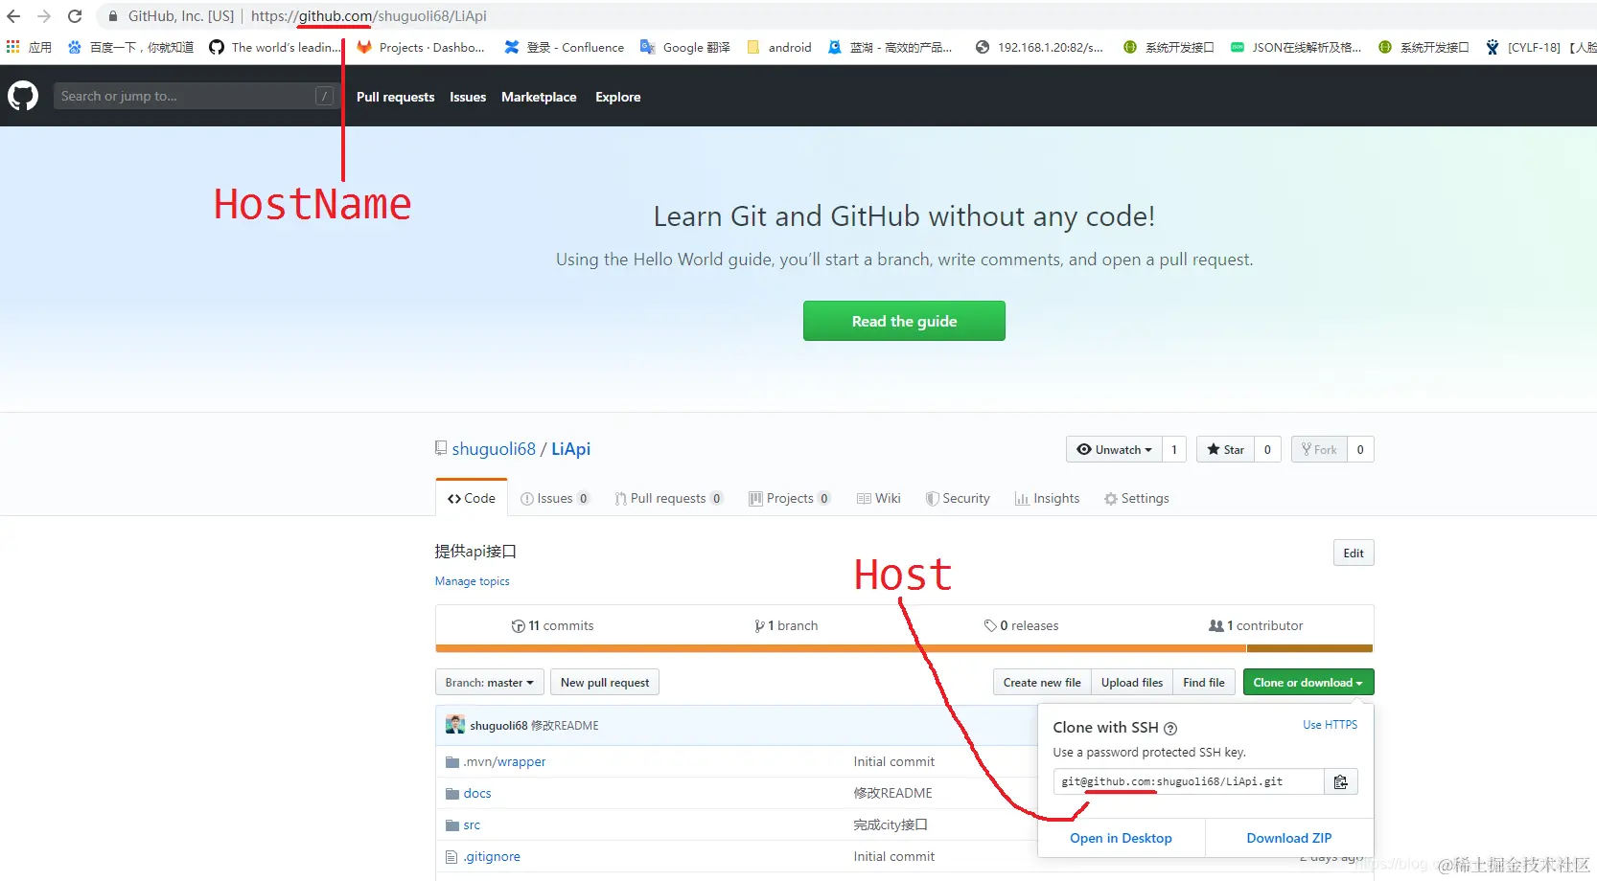Click the Read the guide button
This screenshot has height=881, width=1597.
click(x=904, y=321)
